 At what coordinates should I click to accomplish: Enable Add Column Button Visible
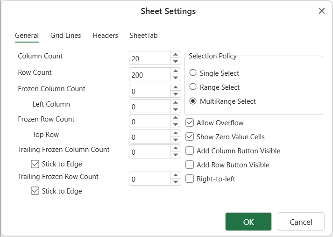tap(190, 151)
